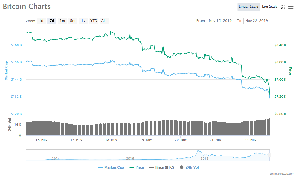Screen dimensions: 297x176
Task: Open the chart hamburger menu
Action: point(291,7)
